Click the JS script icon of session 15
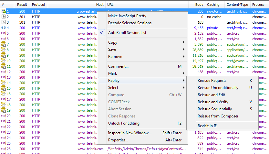The height and width of the screenshot is (154, 269). (4, 88)
